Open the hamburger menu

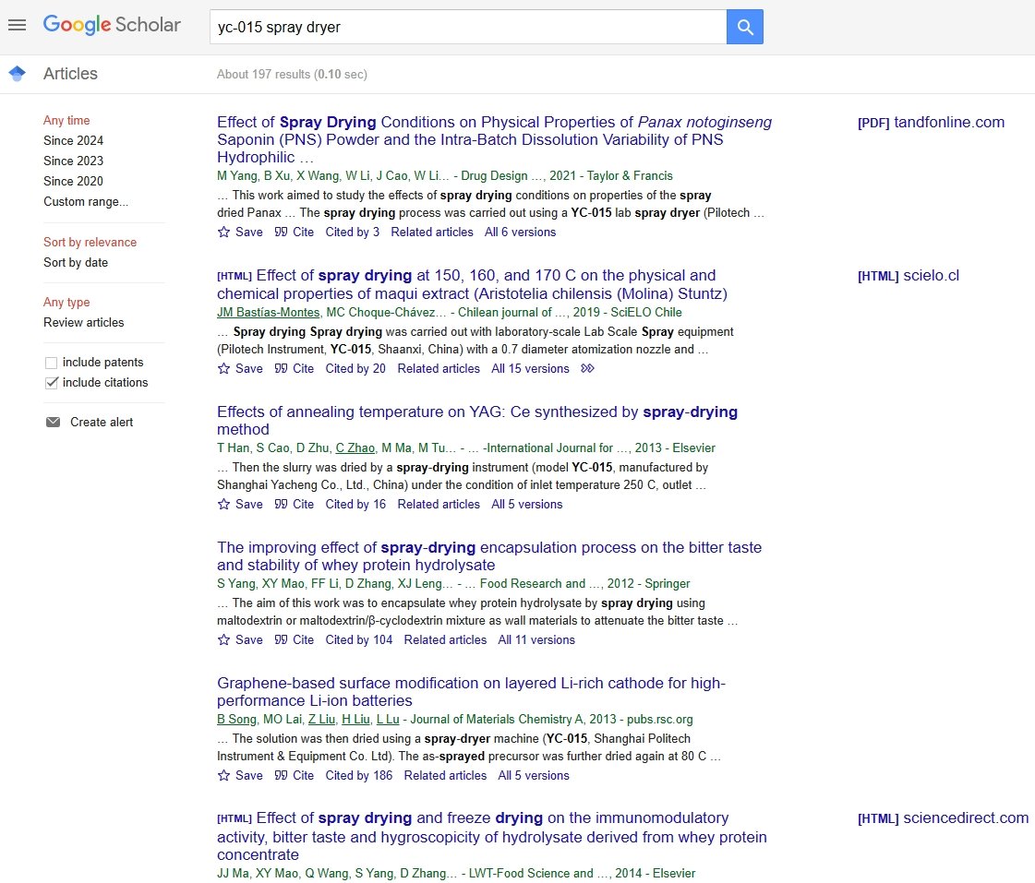[x=17, y=25]
